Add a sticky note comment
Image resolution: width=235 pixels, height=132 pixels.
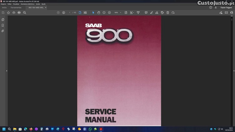(x=146, y=13)
